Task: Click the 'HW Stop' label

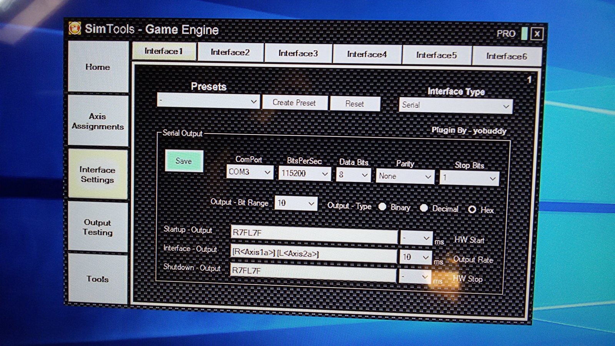Action: pyautogui.click(x=468, y=279)
